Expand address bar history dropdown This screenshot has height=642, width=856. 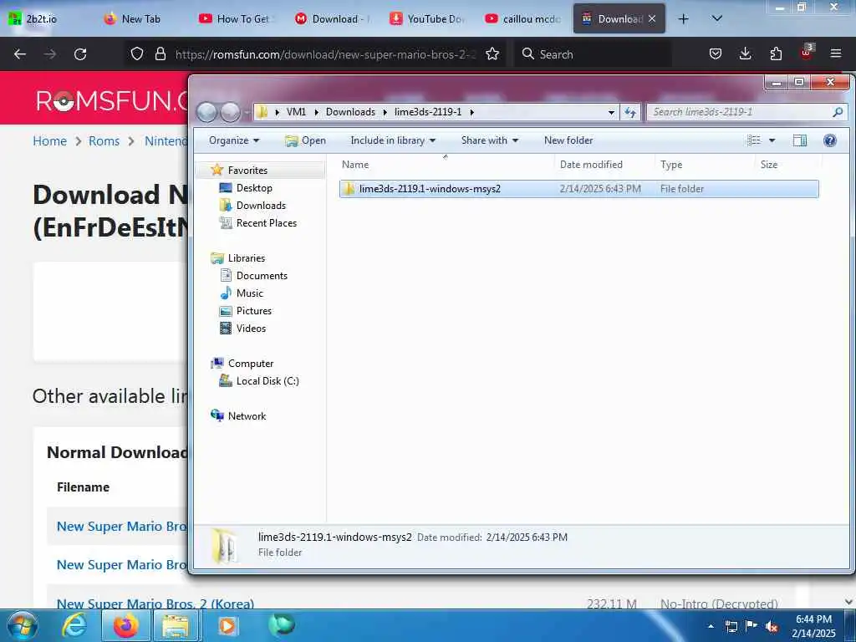click(x=611, y=112)
